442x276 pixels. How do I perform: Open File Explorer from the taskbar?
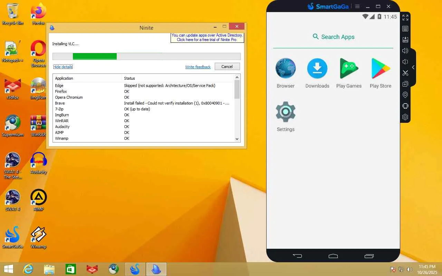(49, 269)
